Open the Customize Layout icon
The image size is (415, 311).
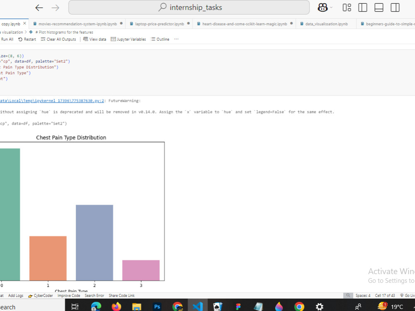[x=347, y=7]
